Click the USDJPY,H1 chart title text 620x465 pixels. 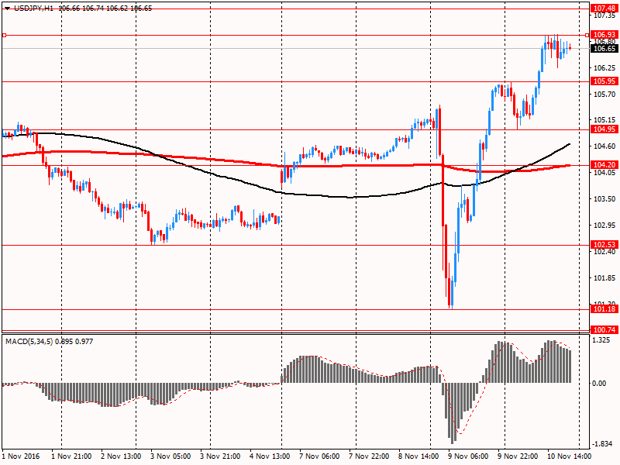click(33, 9)
